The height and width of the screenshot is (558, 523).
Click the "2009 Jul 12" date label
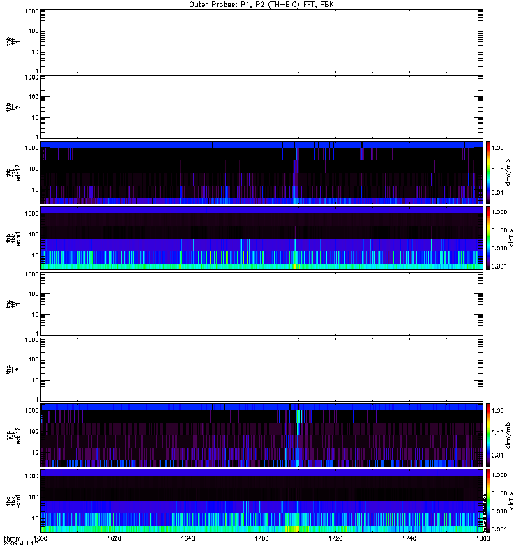[x=21, y=543]
